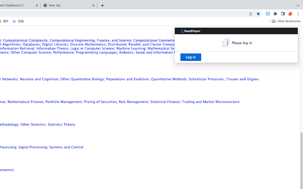Image resolution: width=303 pixels, height=189 pixels.
Task: Click the ReadPaper logo in popup header
Action: click(191, 31)
